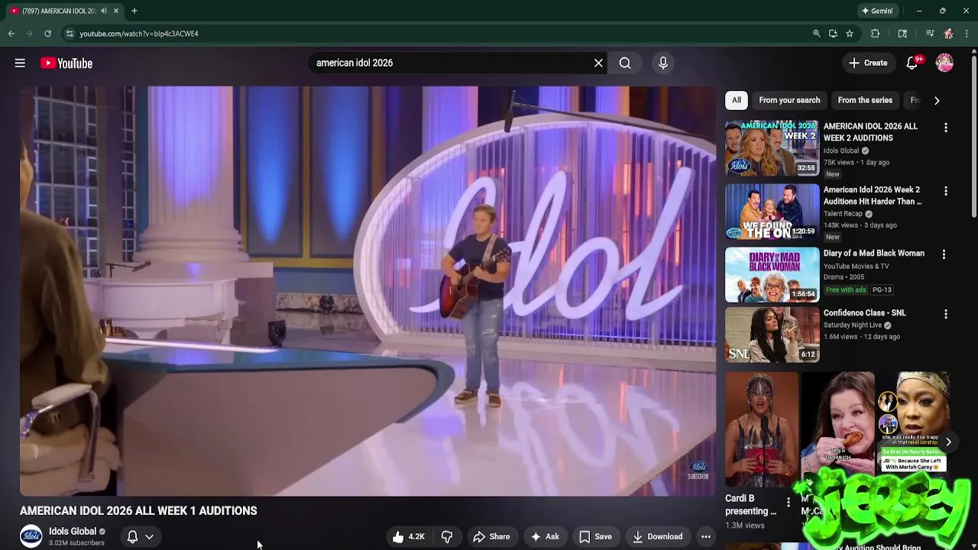This screenshot has height=550, width=978.
Task: Open options for Diary of Mad Black Woman
Action: (x=944, y=254)
